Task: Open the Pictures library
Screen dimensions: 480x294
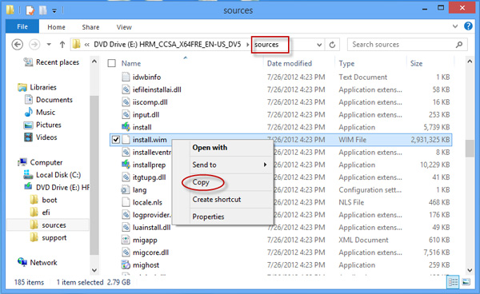Action: click(49, 125)
